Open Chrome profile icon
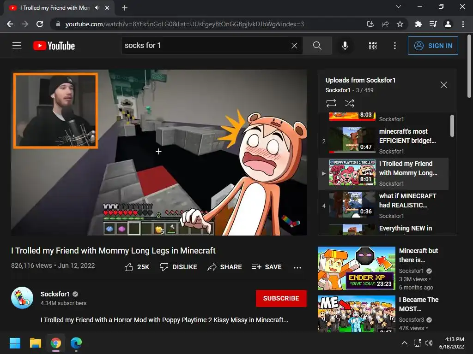The image size is (473, 354). click(x=448, y=24)
